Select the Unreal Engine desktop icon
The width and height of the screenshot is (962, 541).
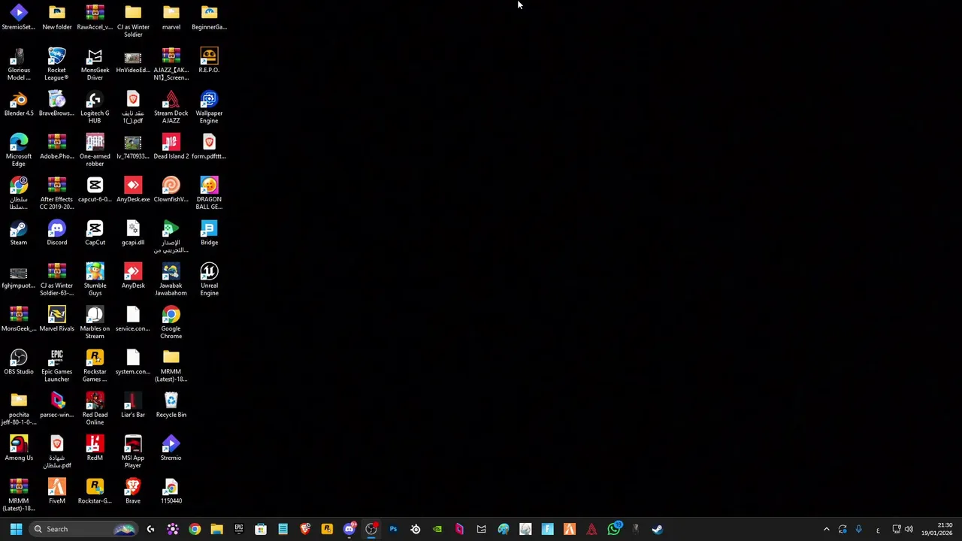[x=209, y=280]
